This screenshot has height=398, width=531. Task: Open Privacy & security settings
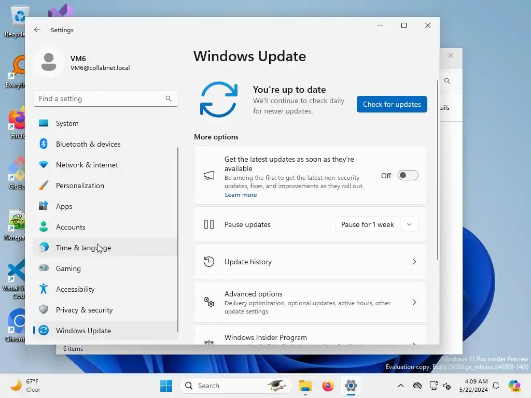click(x=106, y=309)
